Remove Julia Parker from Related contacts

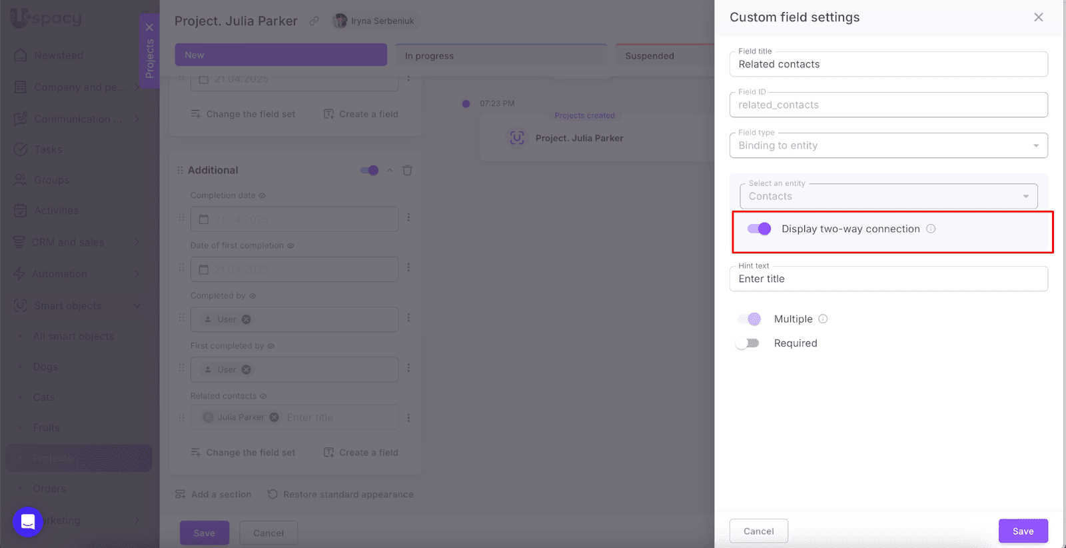click(274, 417)
